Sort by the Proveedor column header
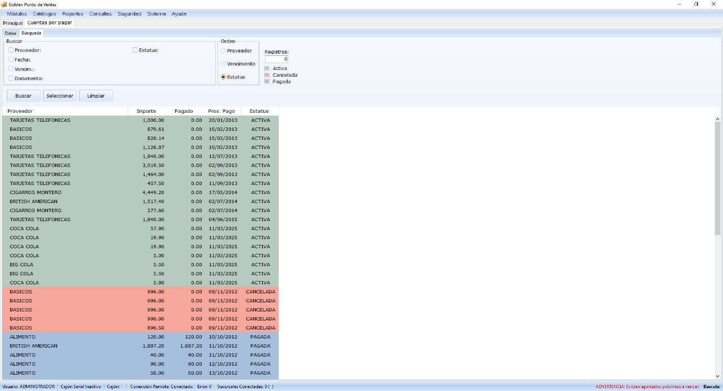Image resolution: width=723 pixels, height=391 pixels. (x=66, y=111)
